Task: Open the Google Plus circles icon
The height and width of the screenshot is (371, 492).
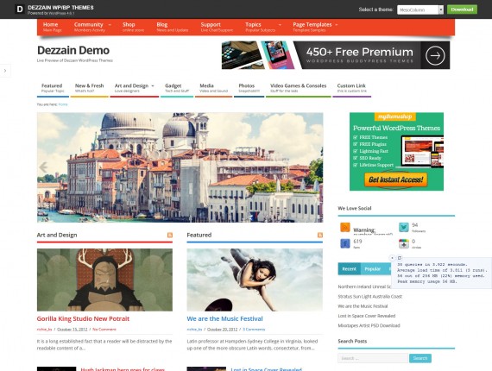Action: tap(403, 243)
